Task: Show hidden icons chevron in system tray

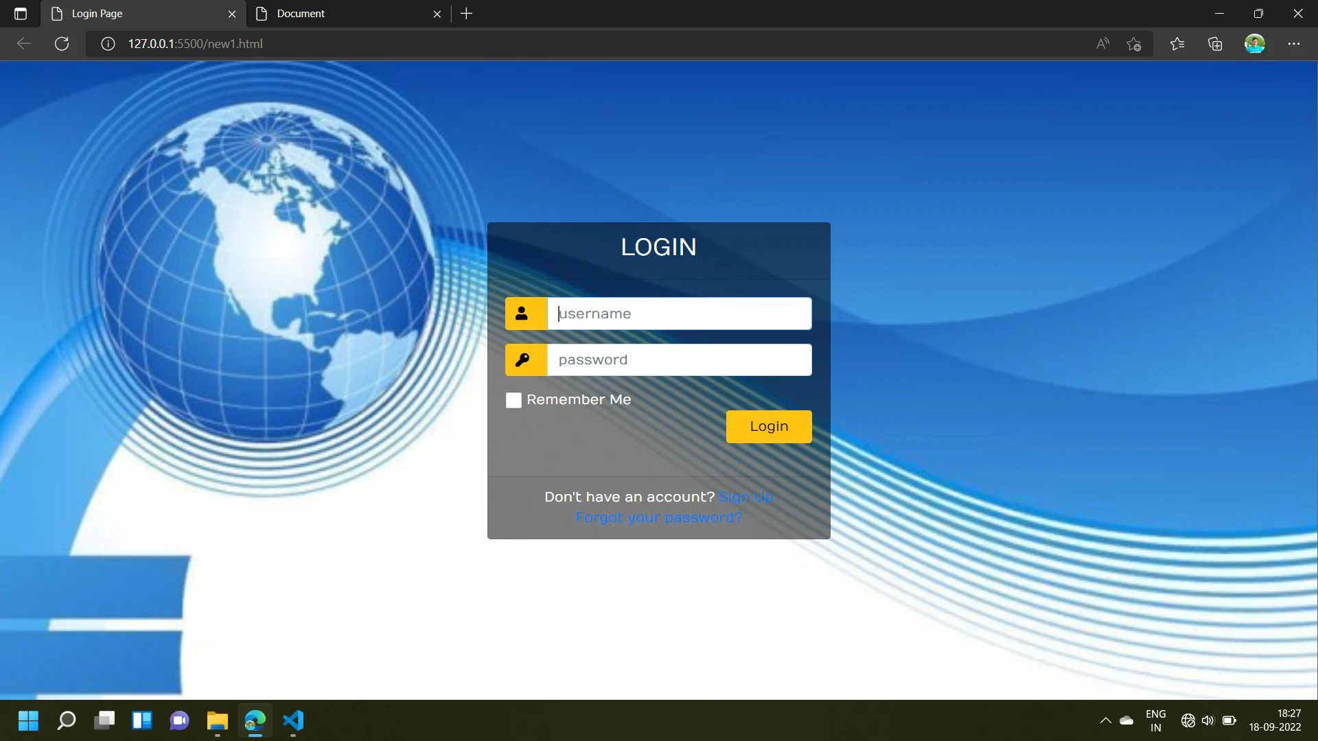Action: pyautogui.click(x=1105, y=720)
